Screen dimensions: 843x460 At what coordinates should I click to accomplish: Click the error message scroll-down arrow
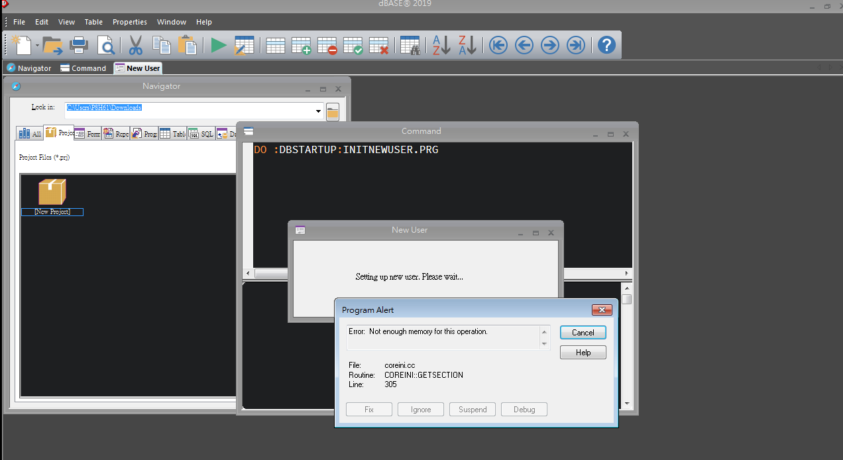pyautogui.click(x=545, y=344)
